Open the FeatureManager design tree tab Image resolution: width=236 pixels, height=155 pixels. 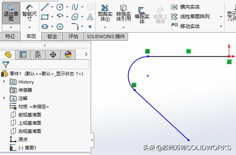[x=8, y=54]
